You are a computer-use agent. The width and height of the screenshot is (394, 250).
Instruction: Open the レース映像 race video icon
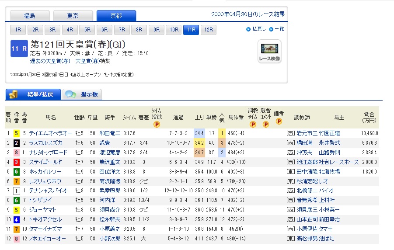269,51
